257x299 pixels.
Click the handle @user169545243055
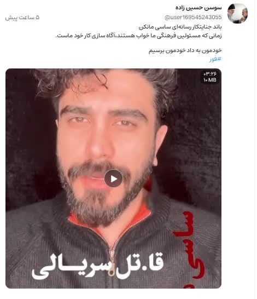193,18
